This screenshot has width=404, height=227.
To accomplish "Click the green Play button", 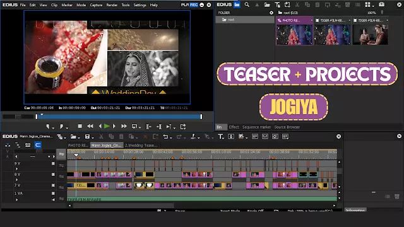I will click(107, 126).
